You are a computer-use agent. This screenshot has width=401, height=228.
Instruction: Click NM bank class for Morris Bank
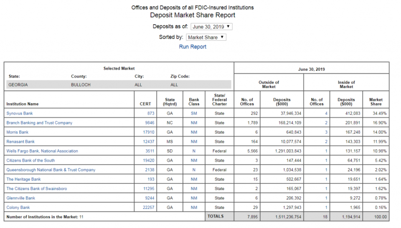pyautogui.click(x=194, y=132)
